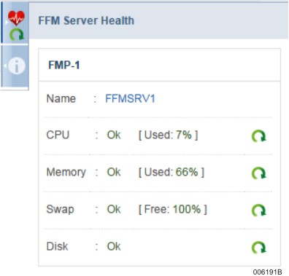This screenshot has width=289, height=276.
Task: Expand the small arrow beside the heart icon
Action: tap(7, 23)
